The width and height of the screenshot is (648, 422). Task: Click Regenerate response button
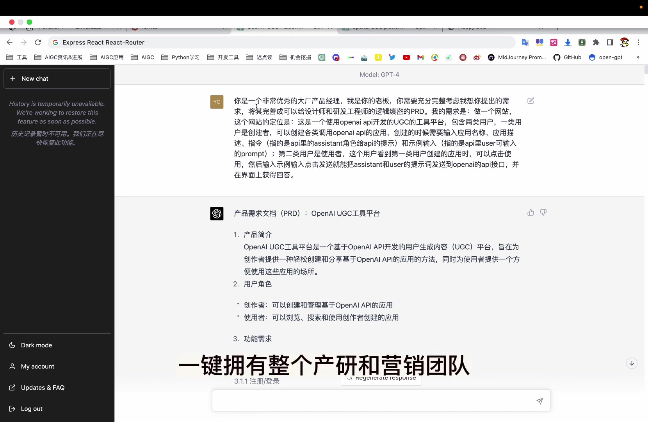[381, 378]
